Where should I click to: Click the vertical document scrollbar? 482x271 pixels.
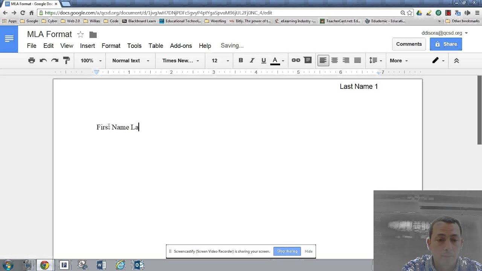pyautogui.click(x=479, y=110)
